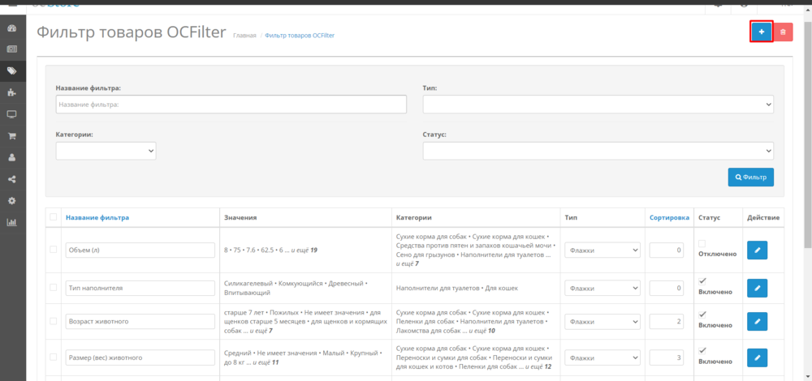
Task: Select the Возраст животного row checkbox
Action: click(x=54, y=321)
